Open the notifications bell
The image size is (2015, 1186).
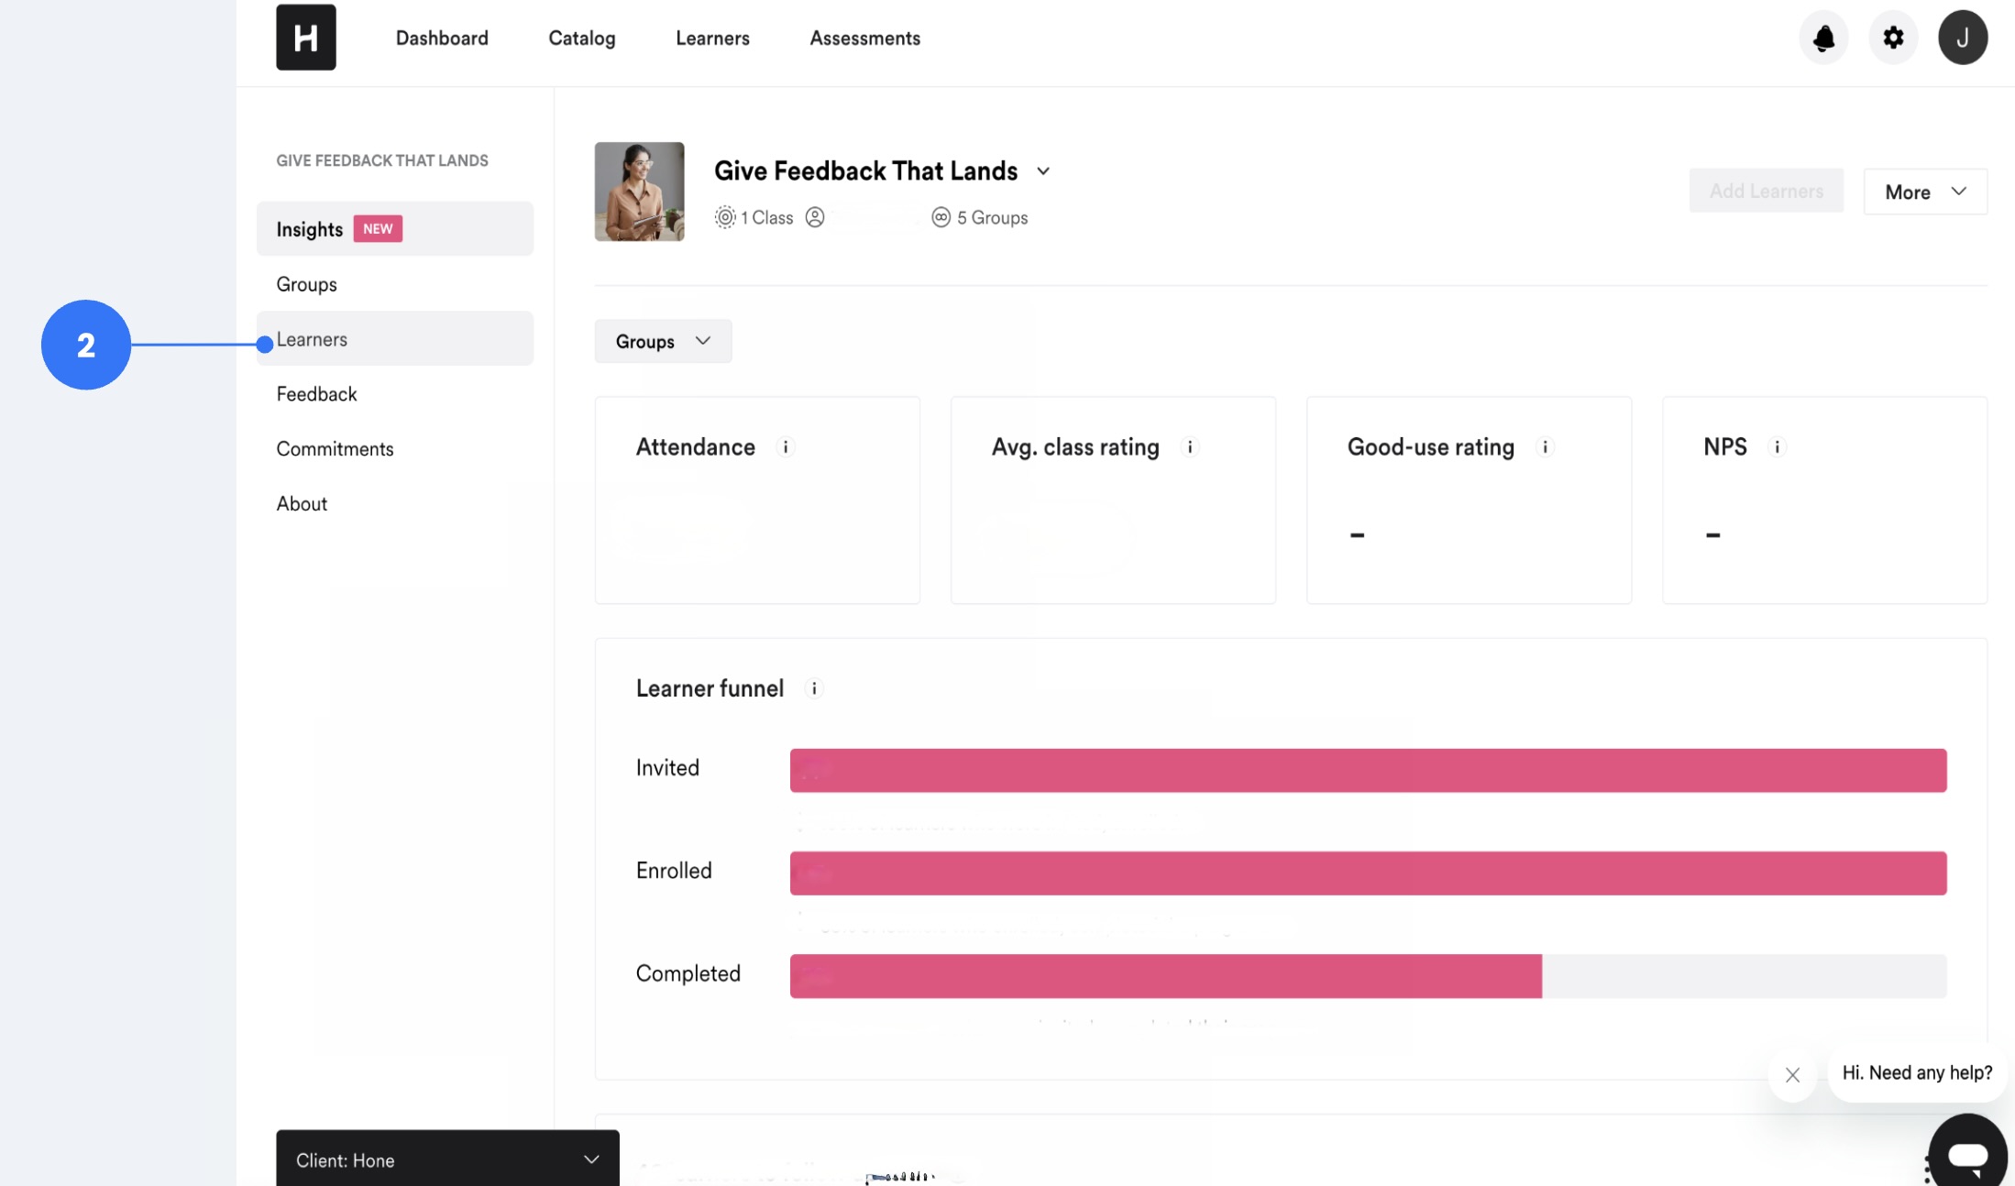[x=1823, y=38]
